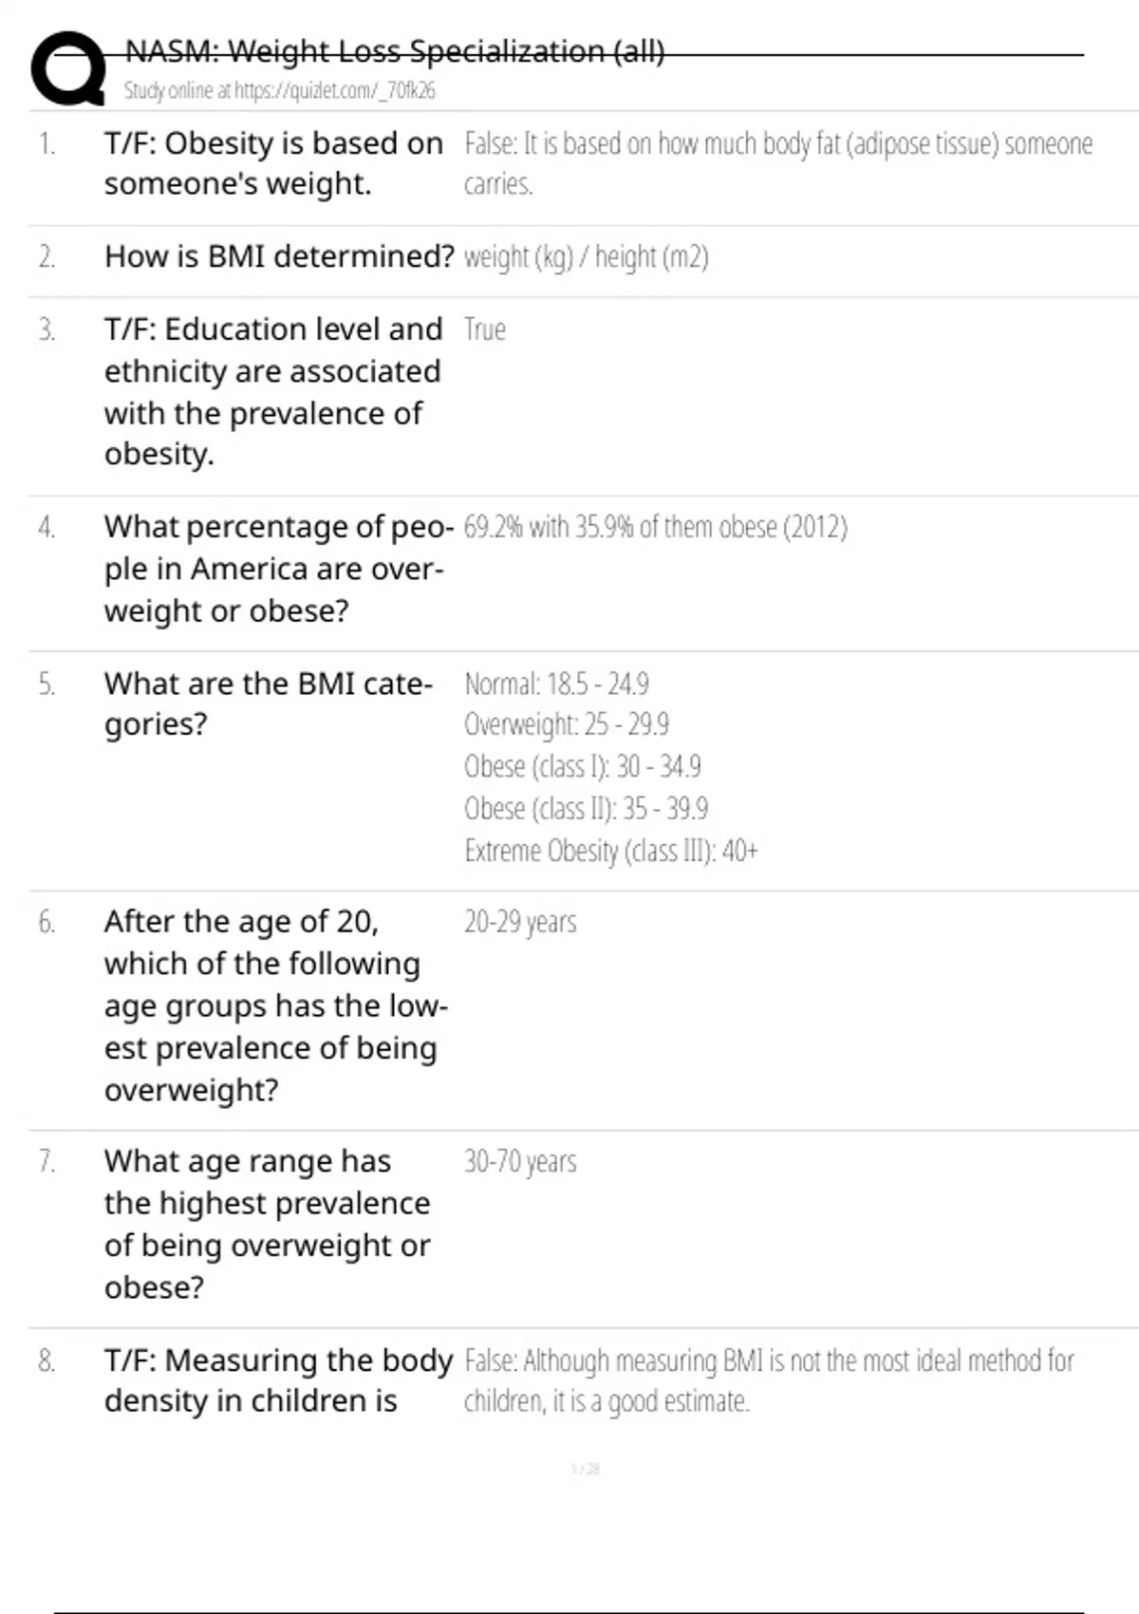The image size is (1139, 1614).
Task: Click the "Obese (class II): 35 - 39.9" line
Action: pyautogui.click(x=586, y=809)
